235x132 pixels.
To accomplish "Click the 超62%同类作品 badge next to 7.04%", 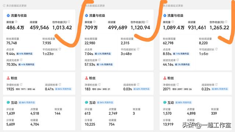I will (103, 54).
